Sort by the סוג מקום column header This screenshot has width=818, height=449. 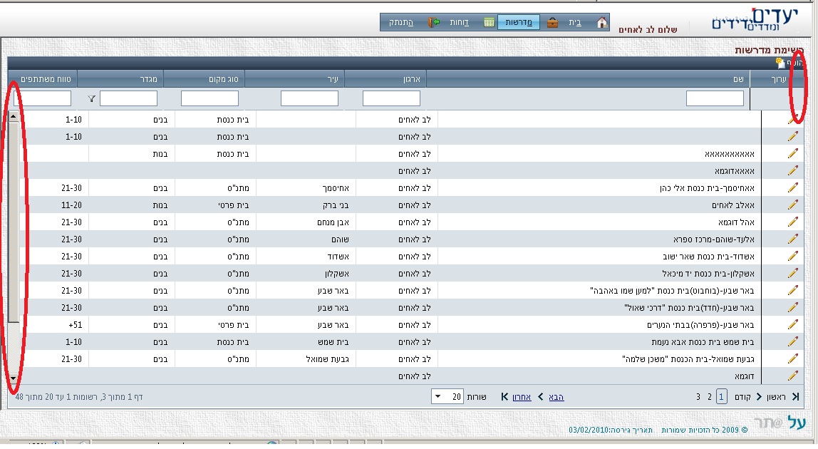[x=224, y=79]
